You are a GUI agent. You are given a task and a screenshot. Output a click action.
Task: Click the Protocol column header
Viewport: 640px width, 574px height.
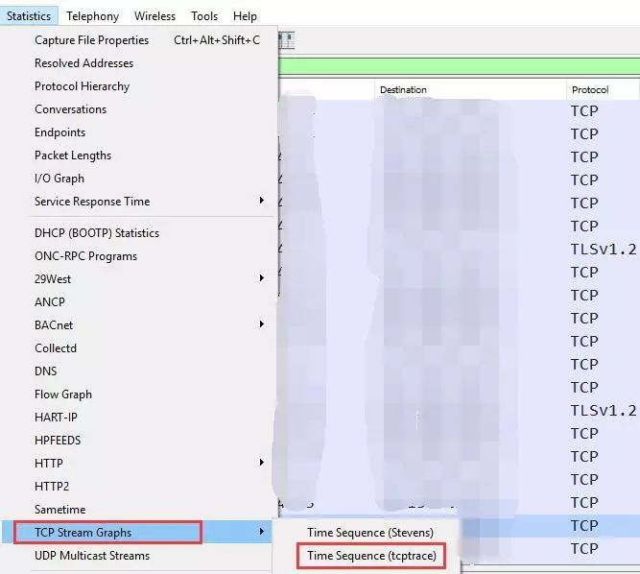click(603, 90)
